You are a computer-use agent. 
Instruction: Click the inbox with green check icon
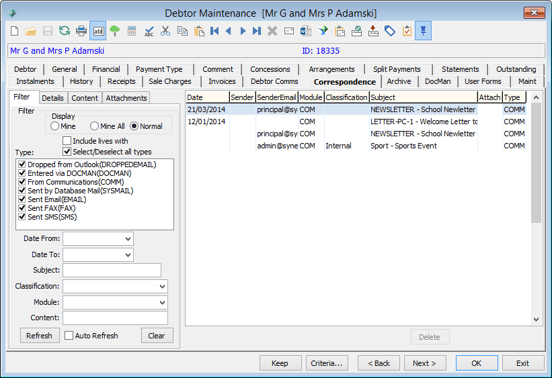tap(356, 31)
